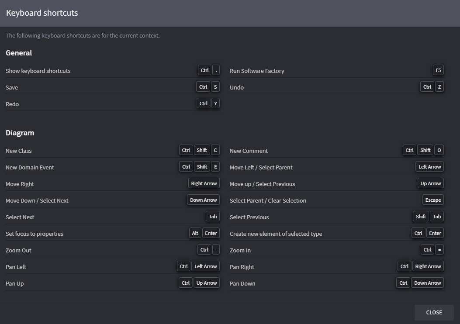Click the C key badge for New Class
The height and width of the screenshot is (324, 460).
point(215,150)
